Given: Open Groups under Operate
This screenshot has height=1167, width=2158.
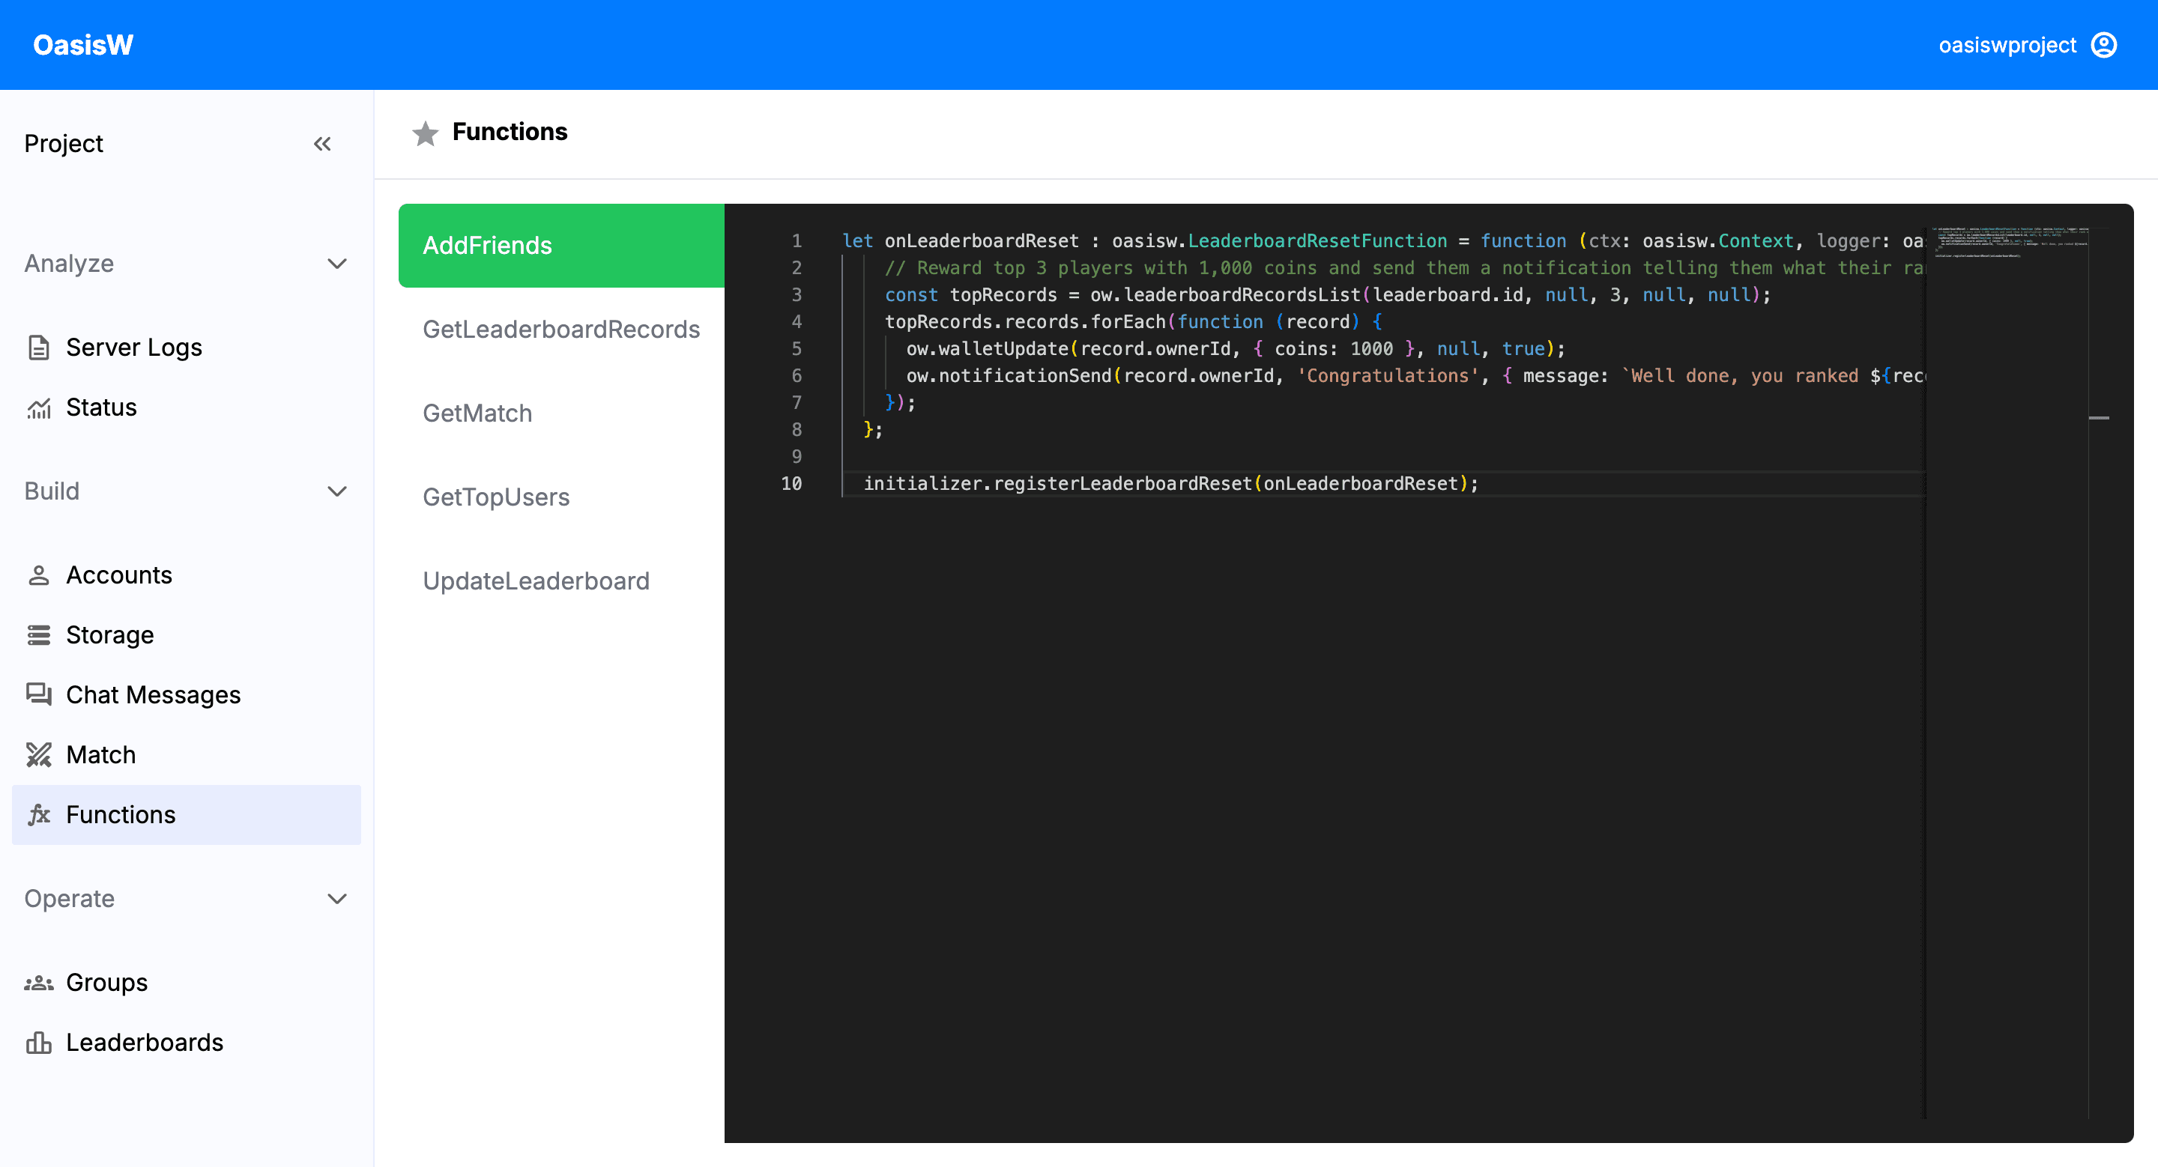Looking at the screenshot, I should point(186,983).
